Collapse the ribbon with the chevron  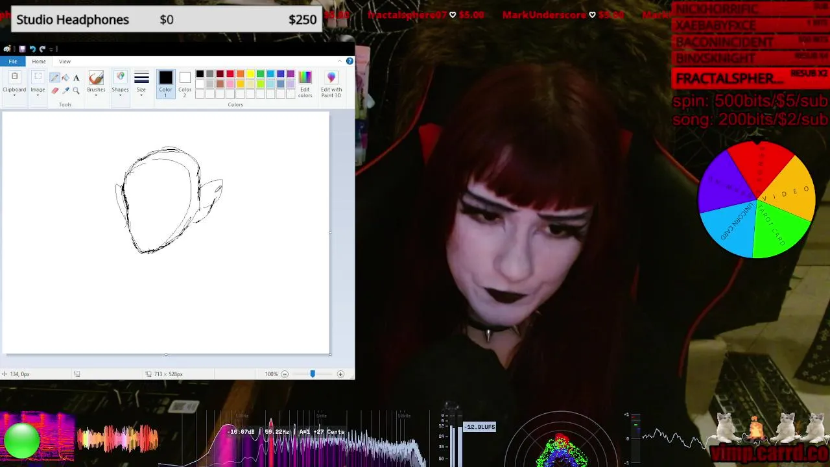pyautogui.click(x=340, y=61)
